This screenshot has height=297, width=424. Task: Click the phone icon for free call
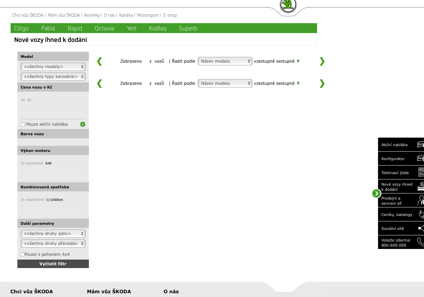(421, 242)
